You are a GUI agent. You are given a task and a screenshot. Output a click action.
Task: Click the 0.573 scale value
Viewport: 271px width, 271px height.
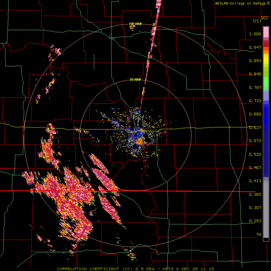pyautogui.click(x=255, y=141)
